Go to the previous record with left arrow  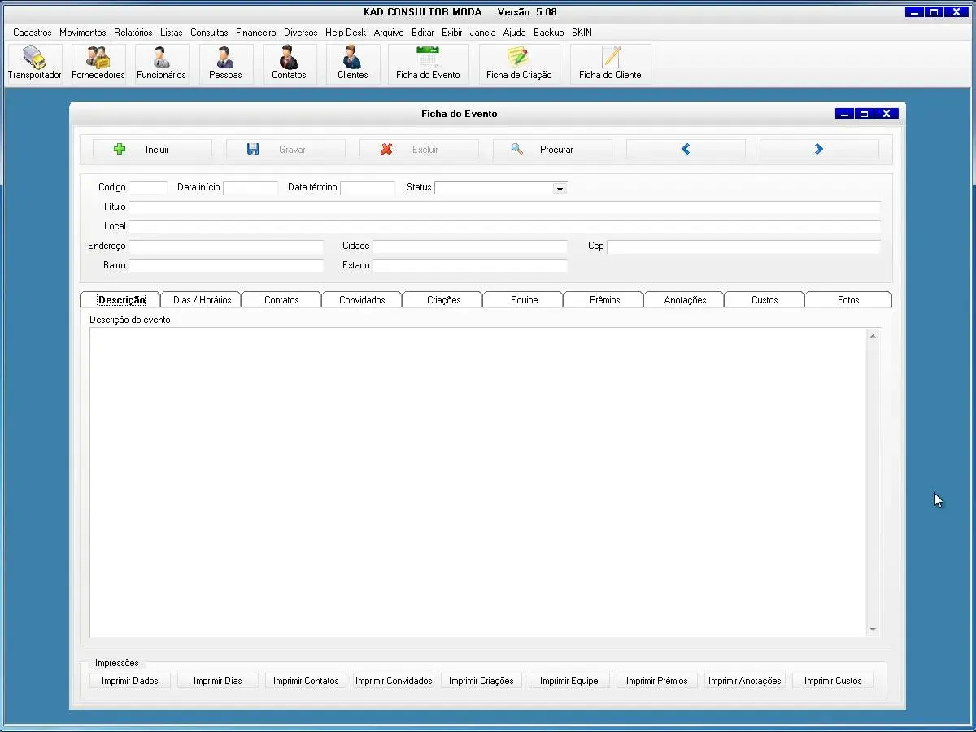pos(686,150)
